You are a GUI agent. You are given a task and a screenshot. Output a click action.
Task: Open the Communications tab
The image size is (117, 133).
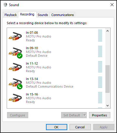click(x=63, y=15)
